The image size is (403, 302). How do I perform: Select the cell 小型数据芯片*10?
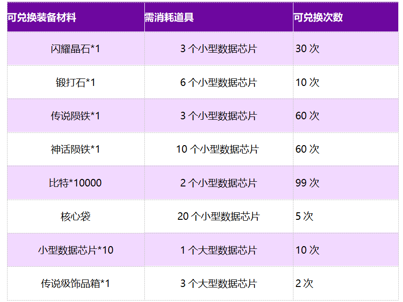76,250
